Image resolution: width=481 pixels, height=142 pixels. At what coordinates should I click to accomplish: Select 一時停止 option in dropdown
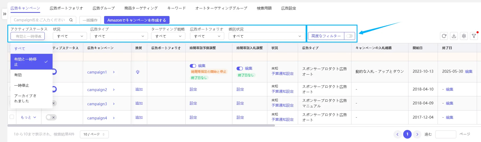32,85
